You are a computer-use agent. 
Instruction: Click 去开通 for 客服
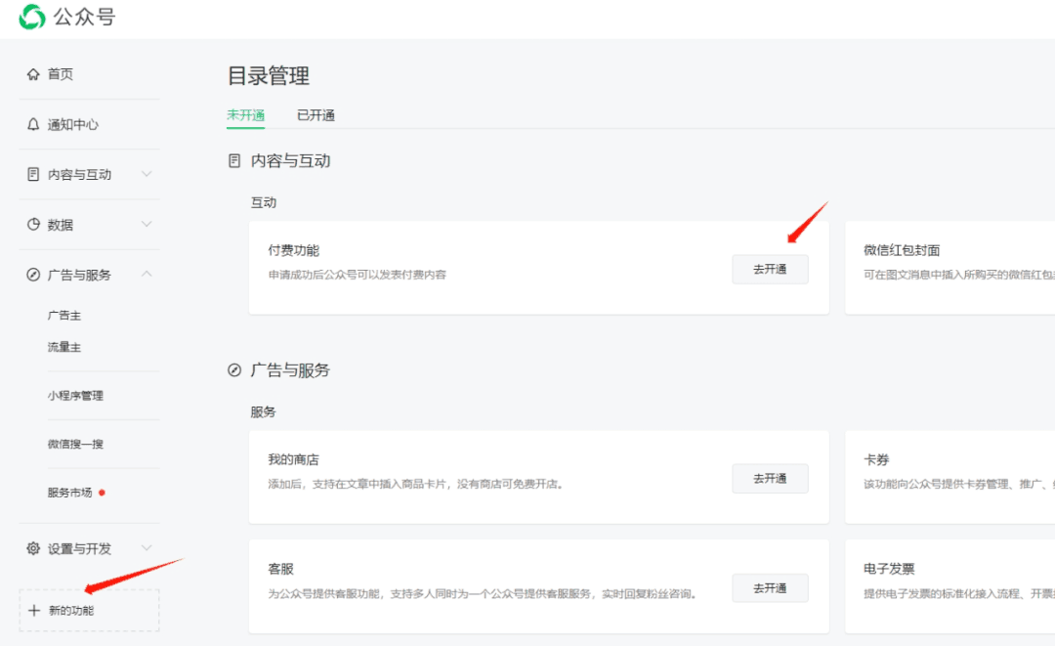tap(770, 588)
